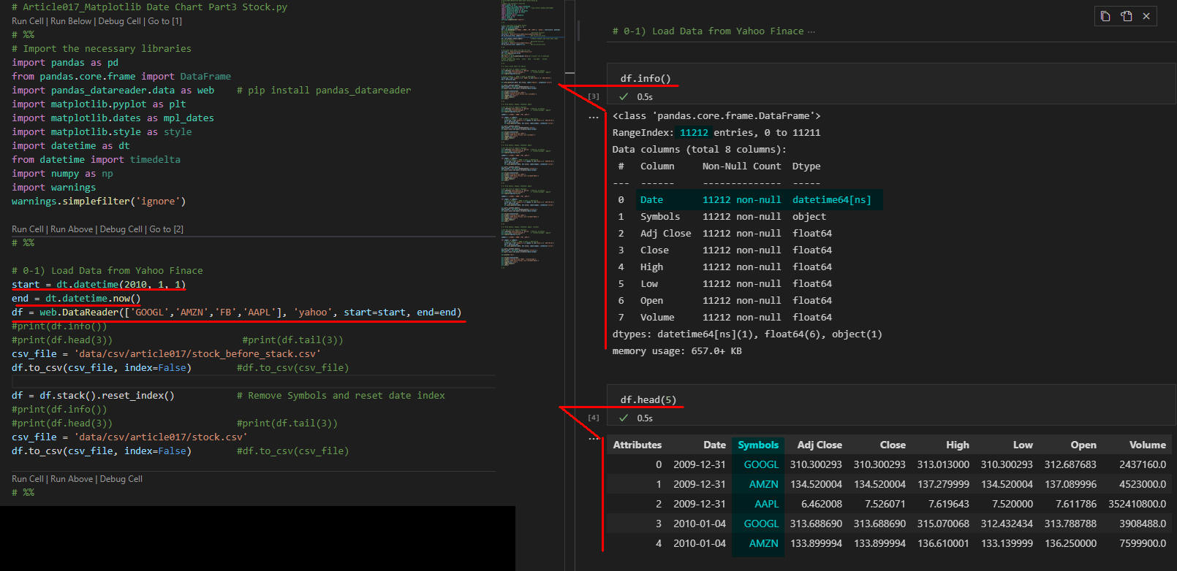Click the Attributes column header
This screenshot has width=1177, height=571.
[x=637, y=445]
